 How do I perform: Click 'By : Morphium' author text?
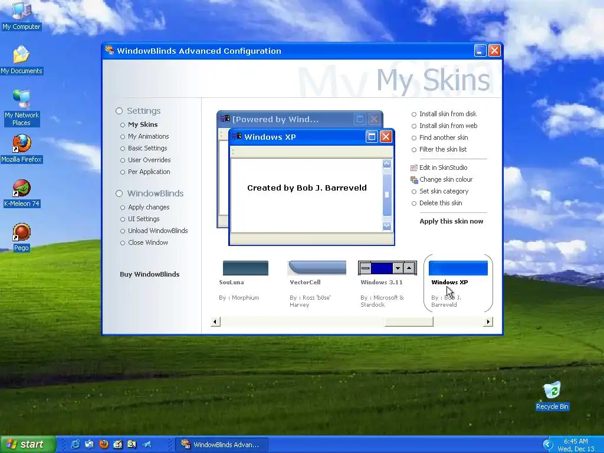[239, 298]
